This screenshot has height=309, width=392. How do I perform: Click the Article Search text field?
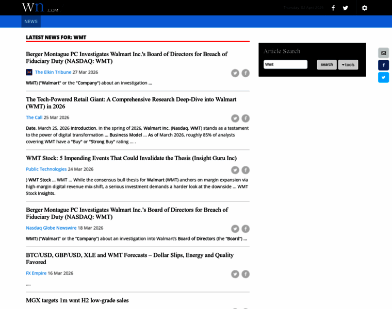tap(285, 64)
